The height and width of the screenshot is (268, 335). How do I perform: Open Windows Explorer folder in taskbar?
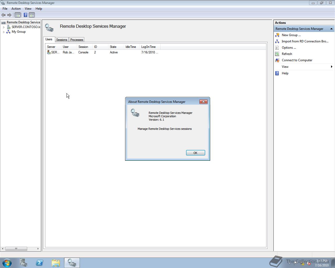56,263
